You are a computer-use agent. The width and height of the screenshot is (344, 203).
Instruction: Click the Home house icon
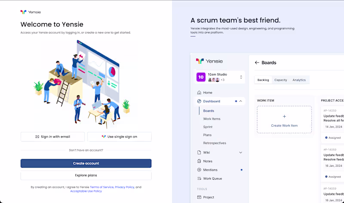(199, 92)
